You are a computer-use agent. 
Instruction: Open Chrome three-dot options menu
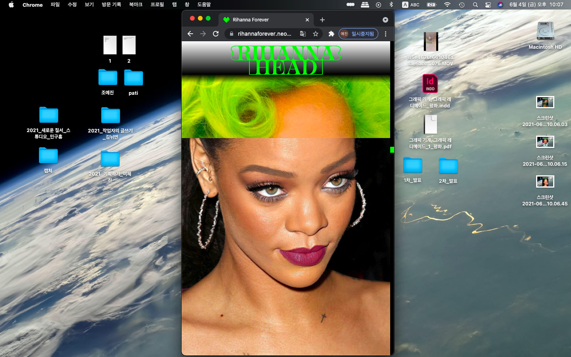tap(385, 34)
